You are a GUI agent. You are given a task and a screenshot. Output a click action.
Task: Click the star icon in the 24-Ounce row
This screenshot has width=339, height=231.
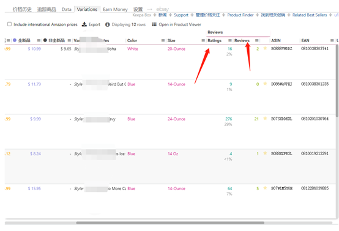point(265,119)
